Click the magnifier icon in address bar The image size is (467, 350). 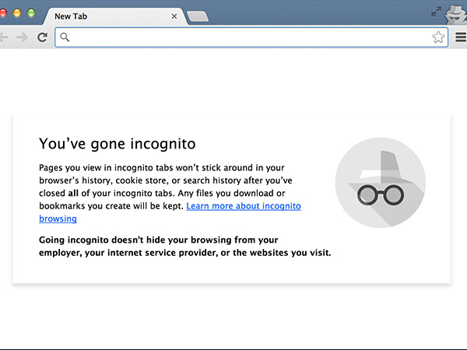pyautogui.click(x=65, y=37)
